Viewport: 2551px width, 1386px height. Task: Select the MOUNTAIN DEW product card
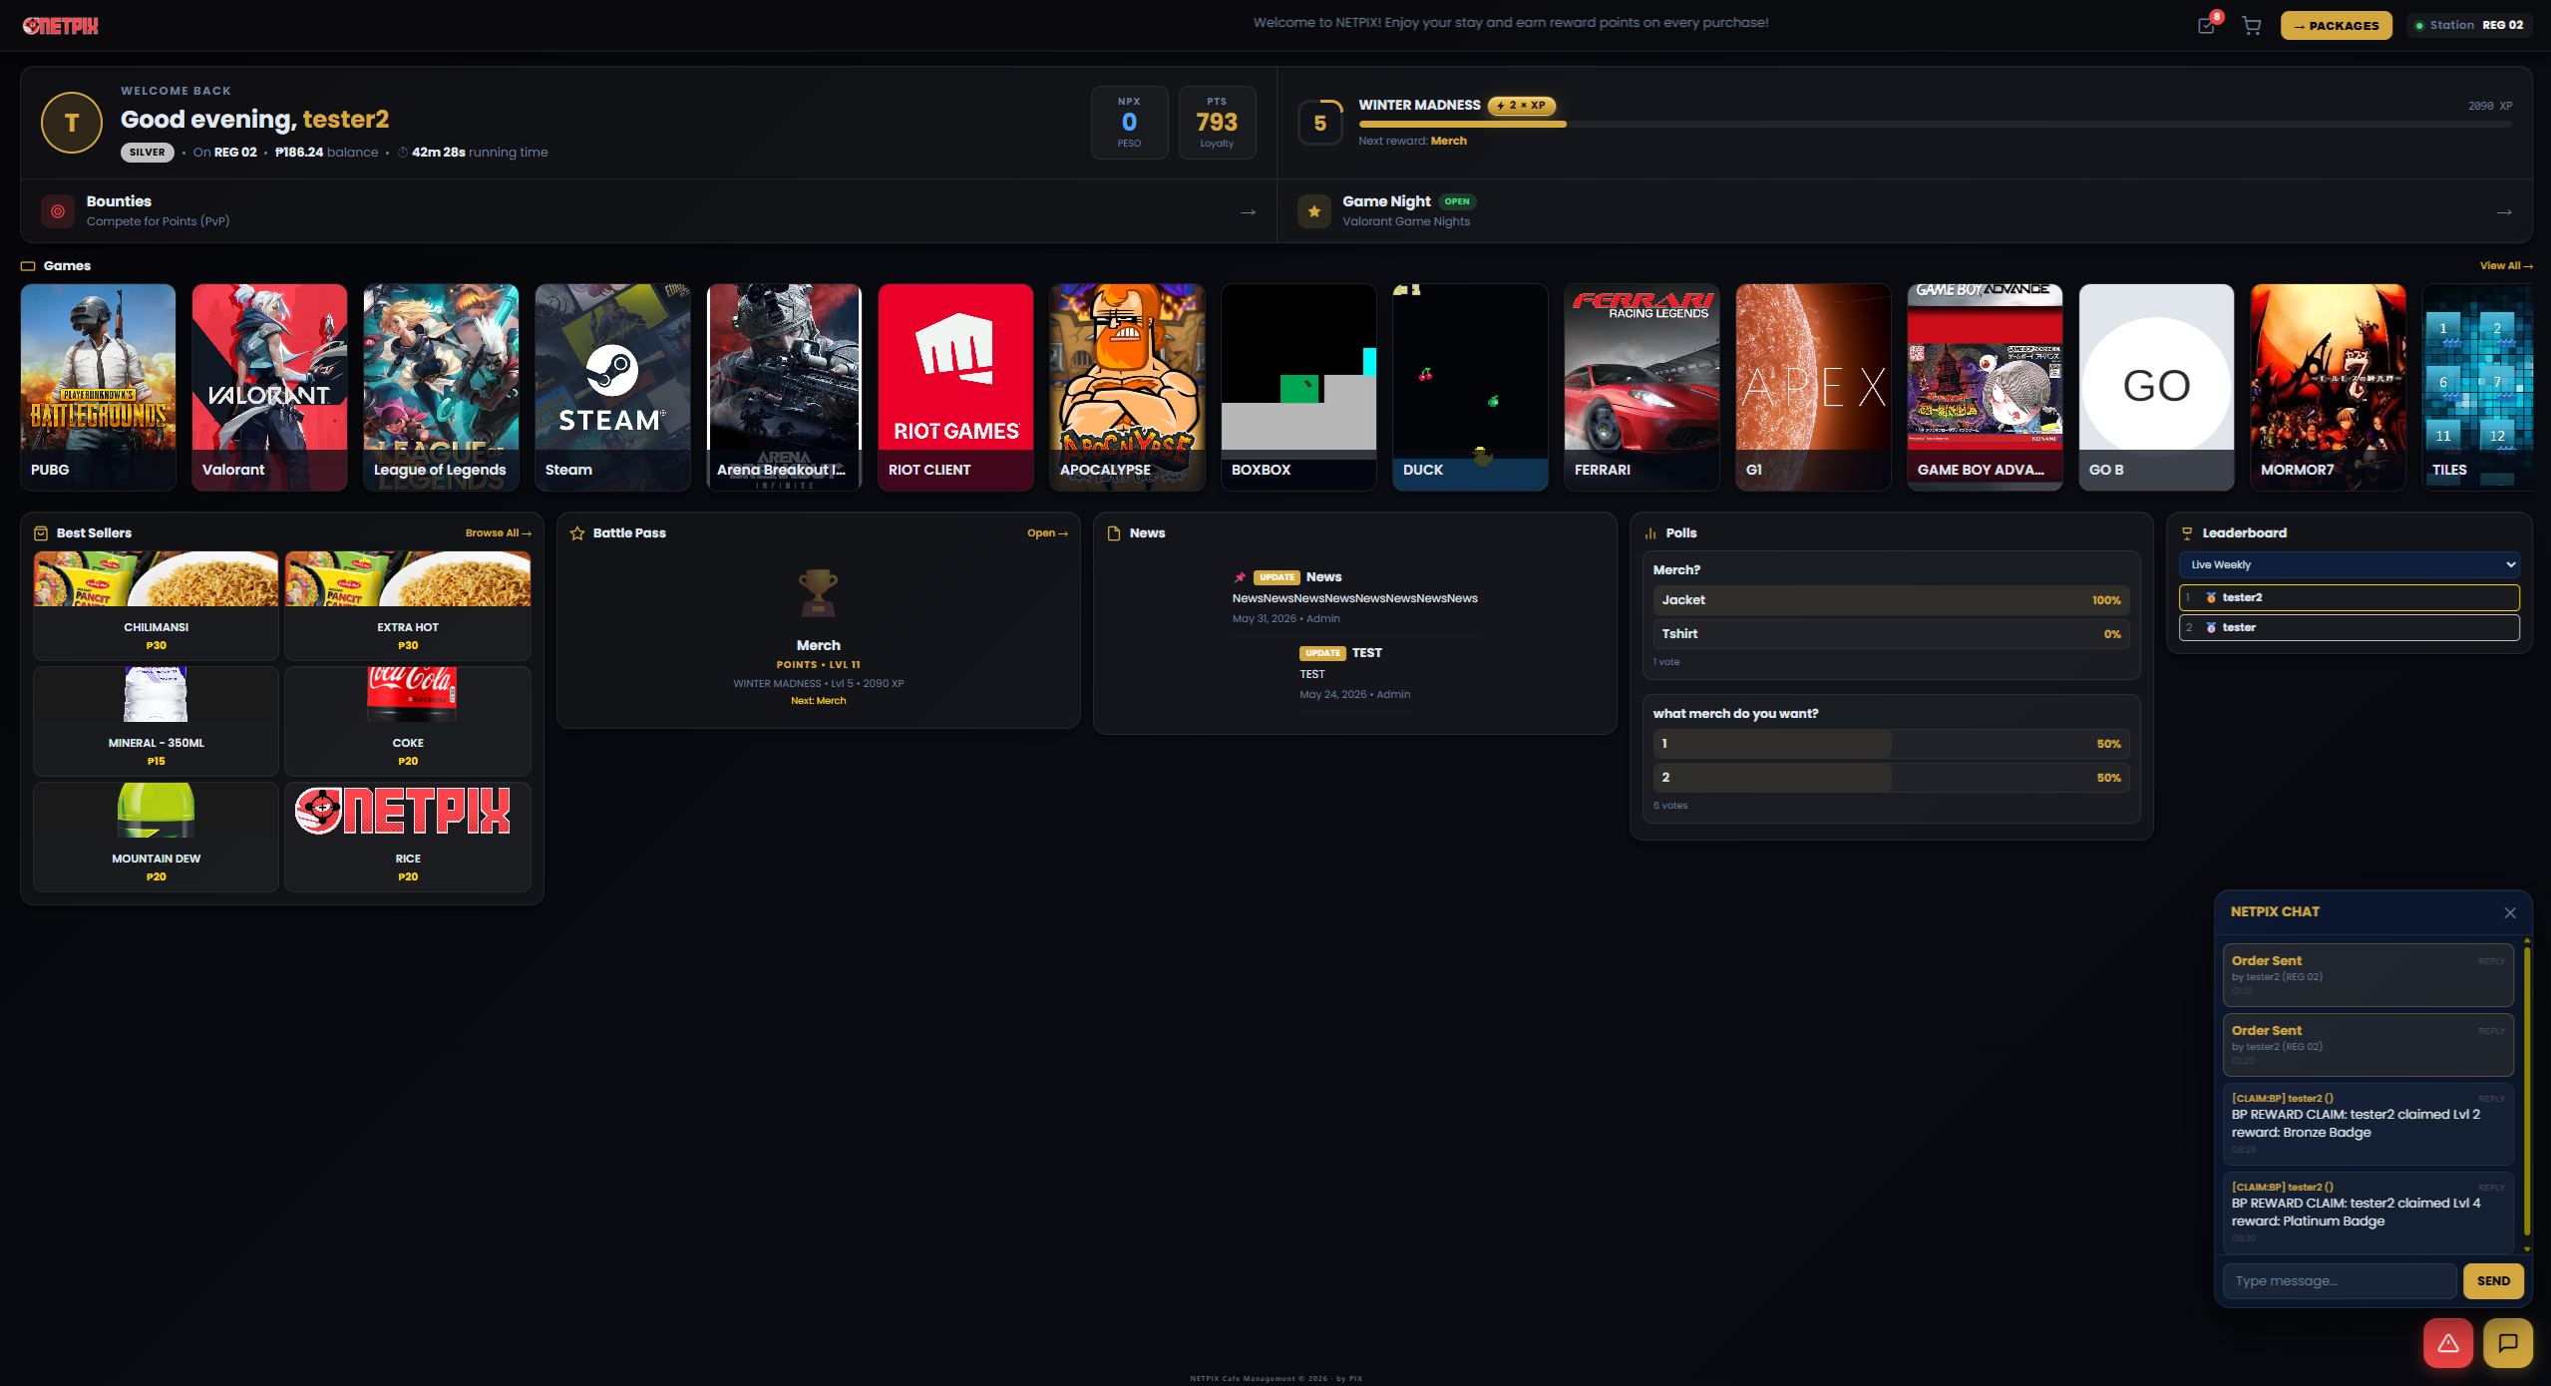pyautogui.click(x=157, y=837)
